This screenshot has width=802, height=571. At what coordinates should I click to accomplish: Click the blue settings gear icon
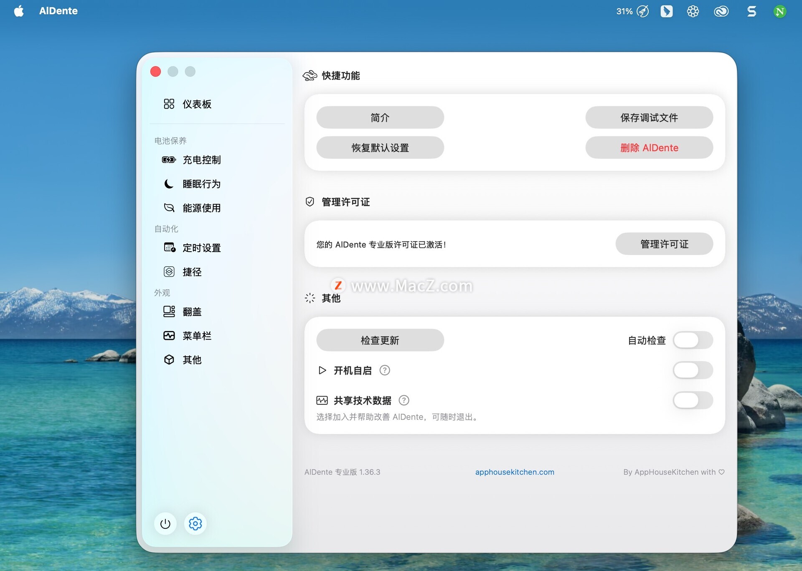[195, 523]
